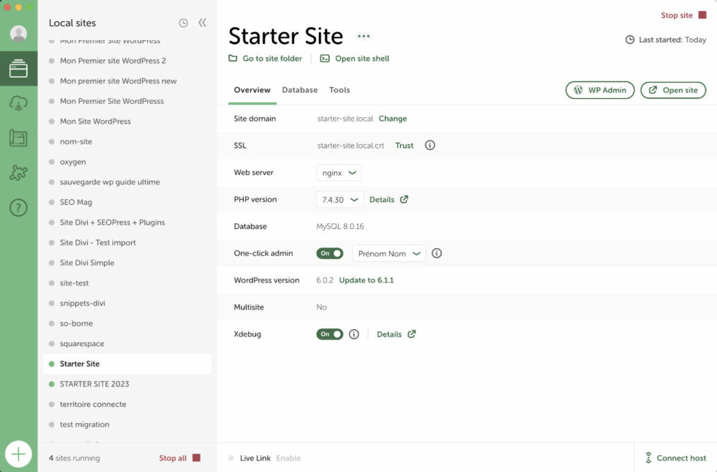Screen dimensions: 717x472
Task: Open the Web server dropdown showing nginx
Action: [339, 172]
